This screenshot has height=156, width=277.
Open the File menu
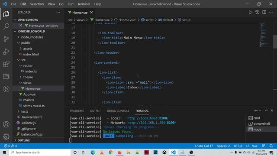point(13,4)
